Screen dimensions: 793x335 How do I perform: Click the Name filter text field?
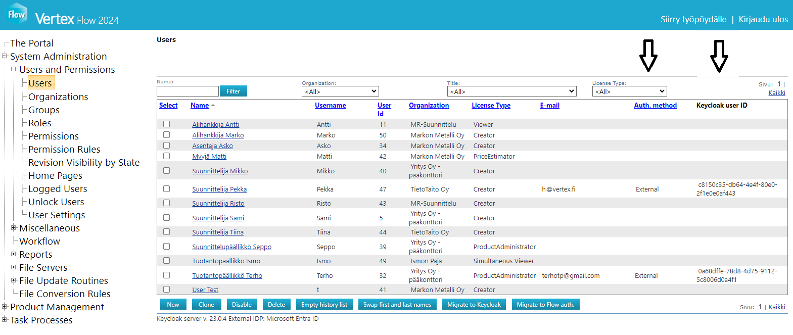[x=188, y=91]
